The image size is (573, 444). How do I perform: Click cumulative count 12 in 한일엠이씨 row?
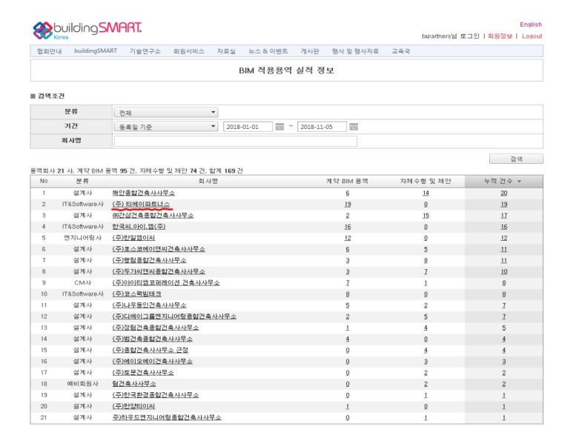pyautogui.click(x=504, y=238)
